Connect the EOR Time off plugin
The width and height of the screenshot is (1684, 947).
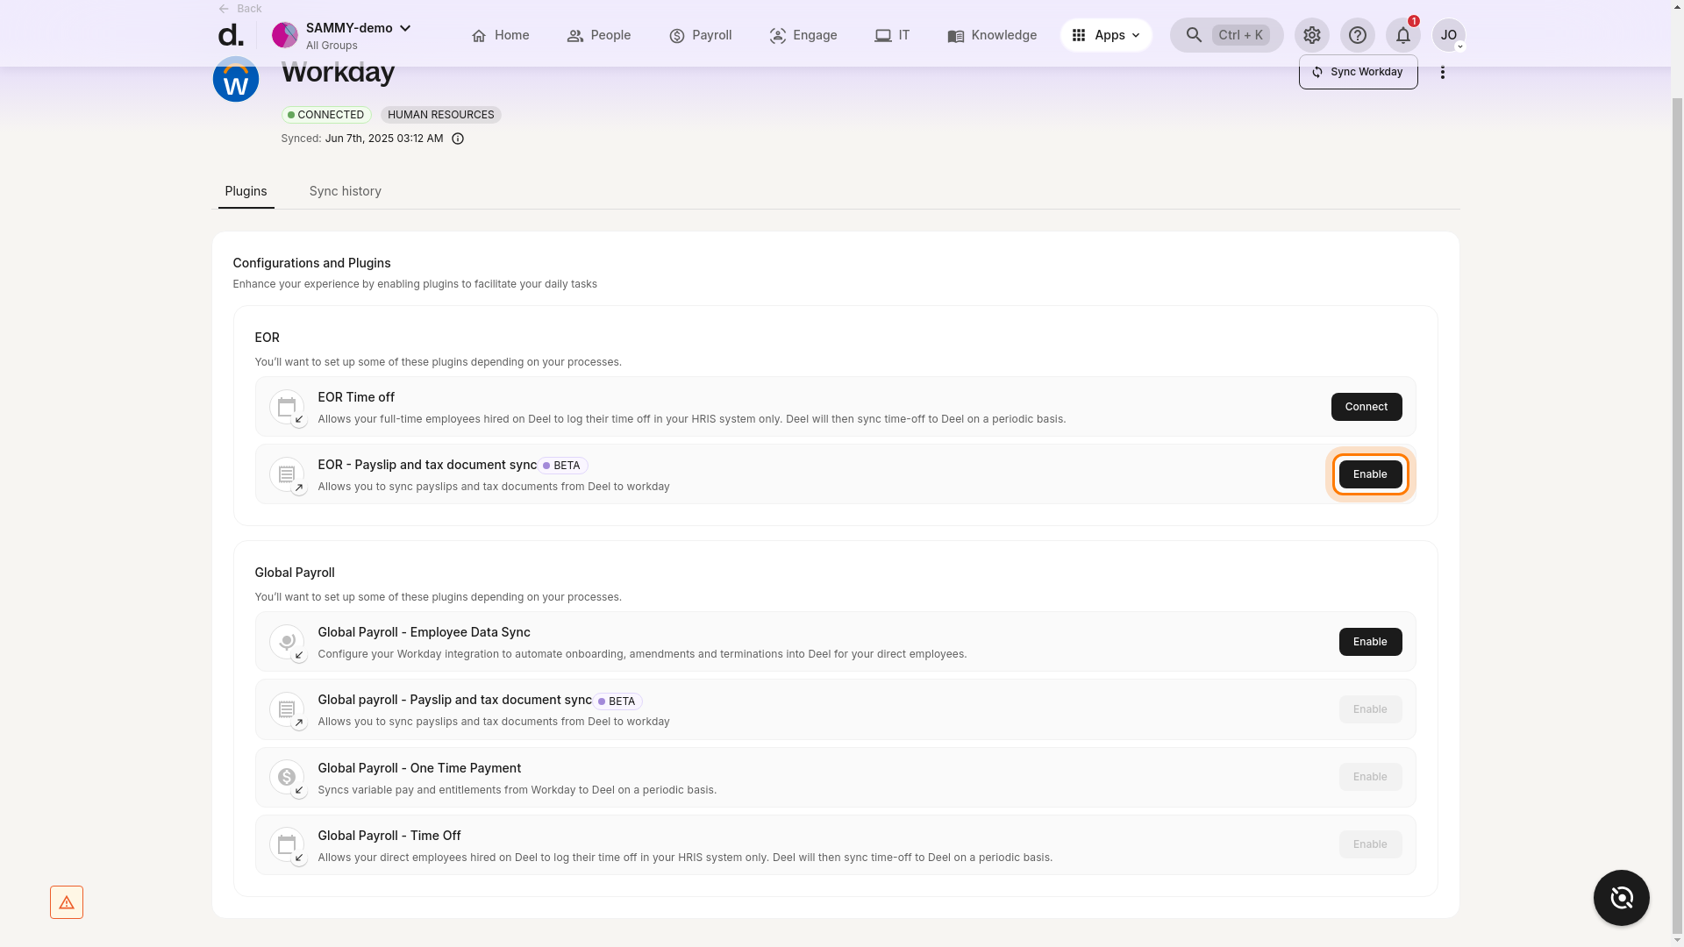[1366, 407]
